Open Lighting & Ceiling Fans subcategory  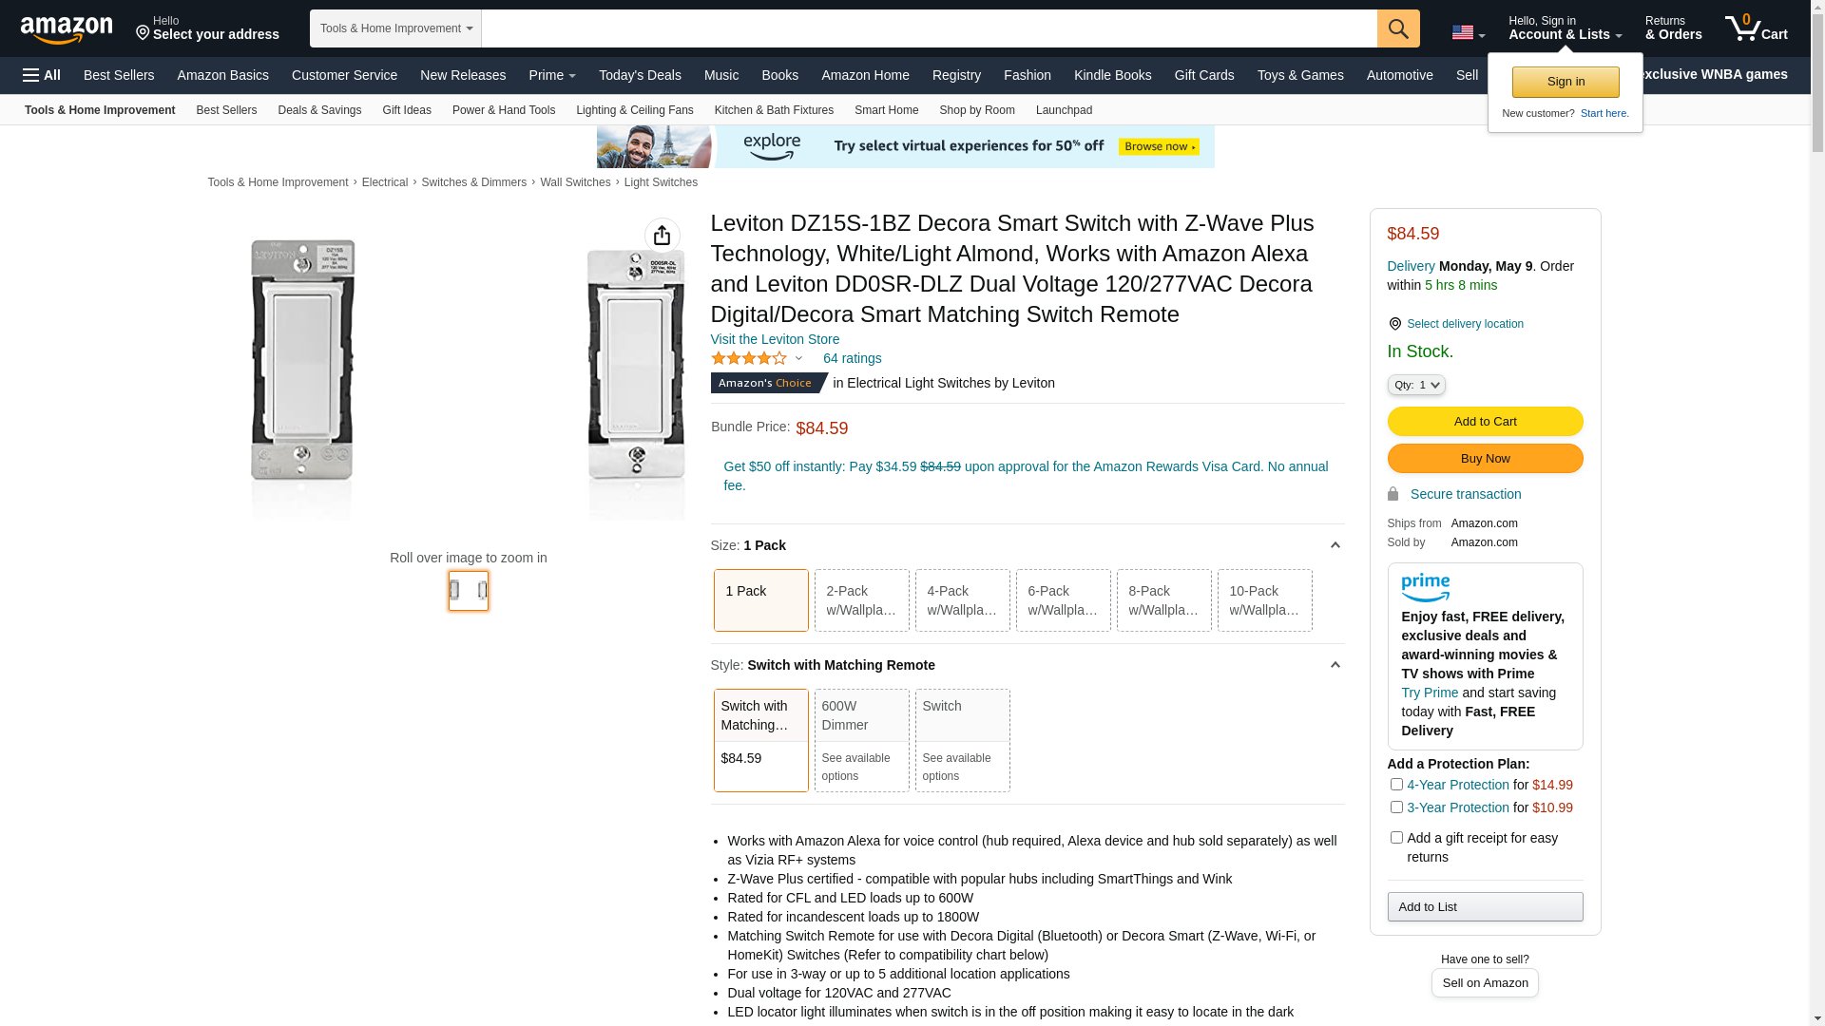634,110
